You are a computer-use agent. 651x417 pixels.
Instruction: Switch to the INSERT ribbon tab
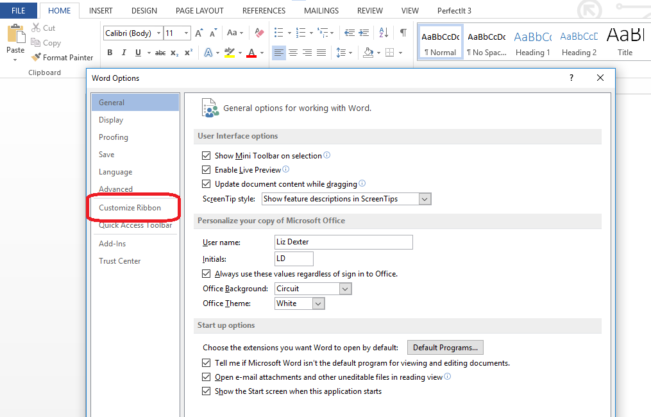pyautogui.click(x=101, y=10)
